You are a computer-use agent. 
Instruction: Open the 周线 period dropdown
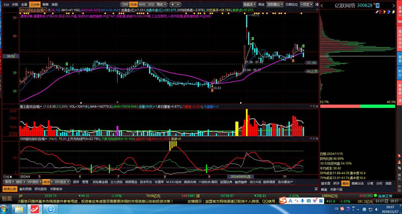(161, 5)
